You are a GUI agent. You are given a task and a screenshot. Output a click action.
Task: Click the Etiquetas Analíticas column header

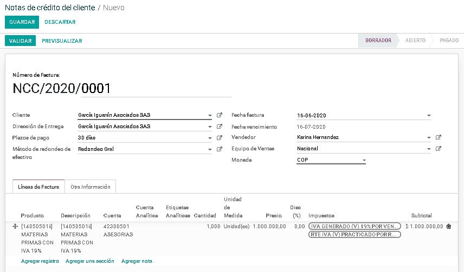[178, 211]
